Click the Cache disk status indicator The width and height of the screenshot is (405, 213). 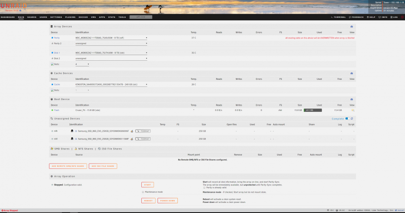[x=52, y=84]
